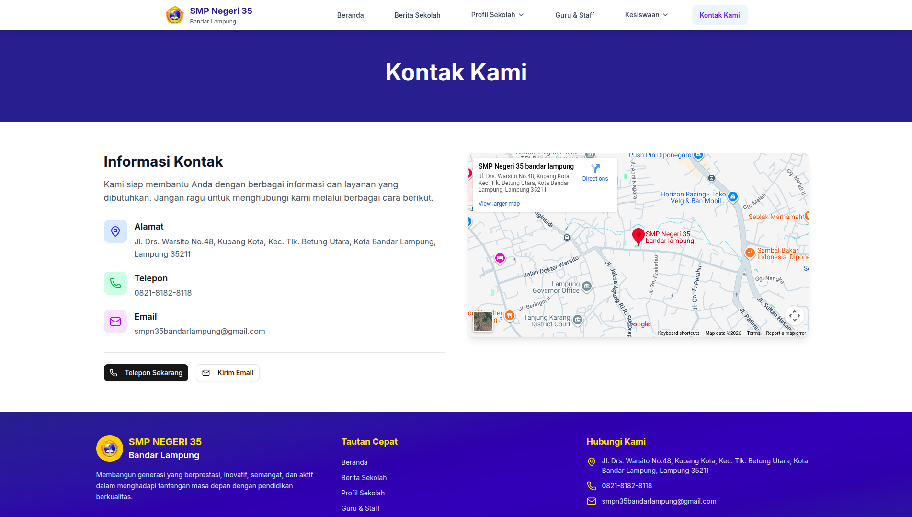Click the Lampung Governor Office map marker
The width and height of the screenshot is (912, 517).
[587, 287]
